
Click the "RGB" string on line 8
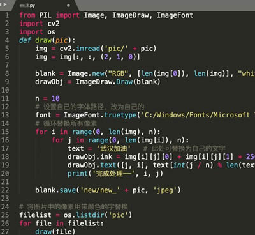[119, 73]
